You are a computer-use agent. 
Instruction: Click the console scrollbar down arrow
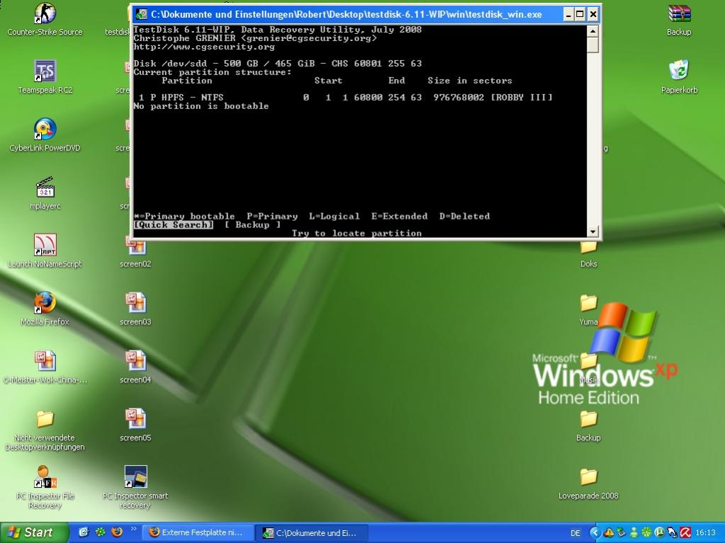coord(592,232)
